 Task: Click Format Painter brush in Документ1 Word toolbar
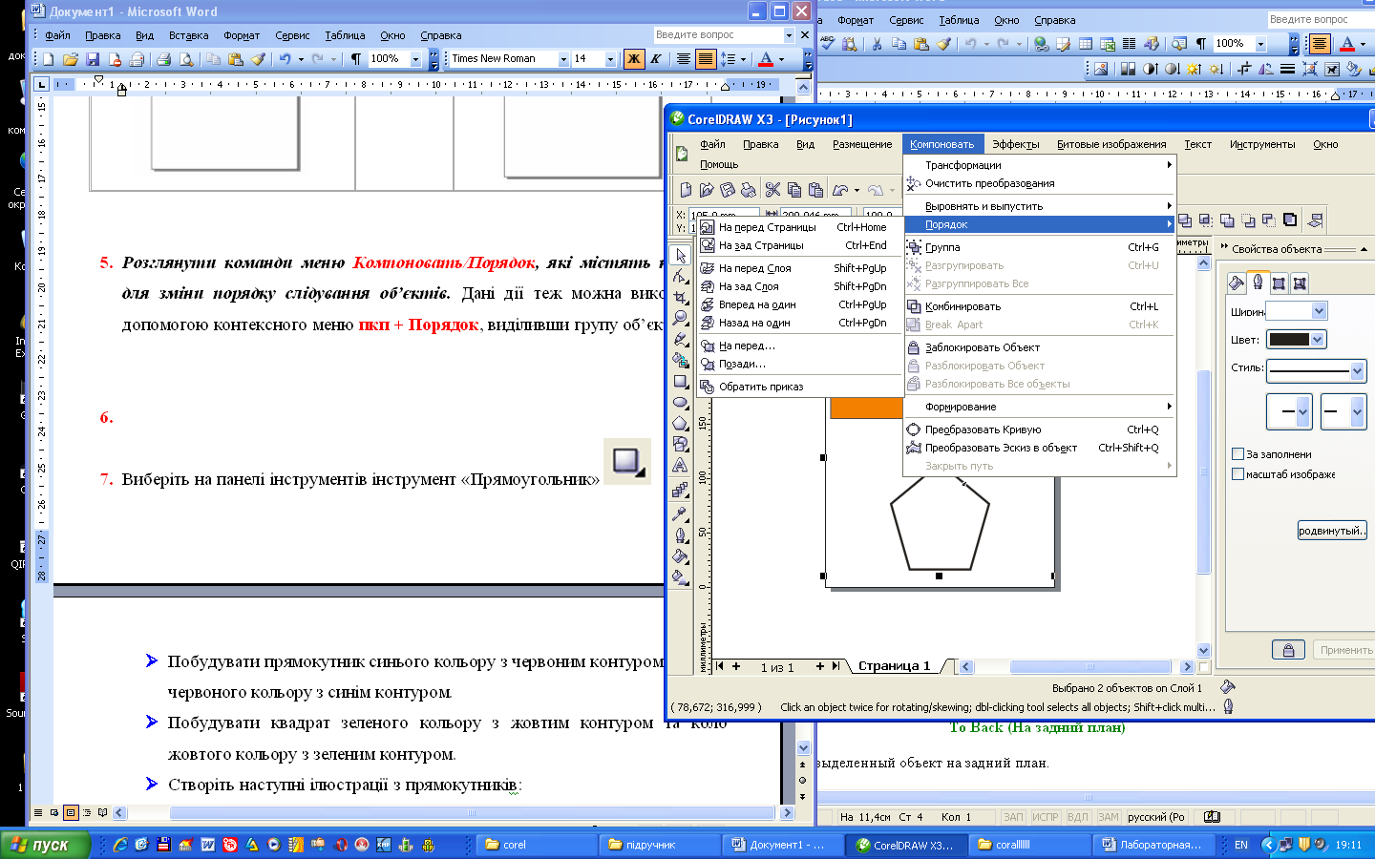coord(258,59)
